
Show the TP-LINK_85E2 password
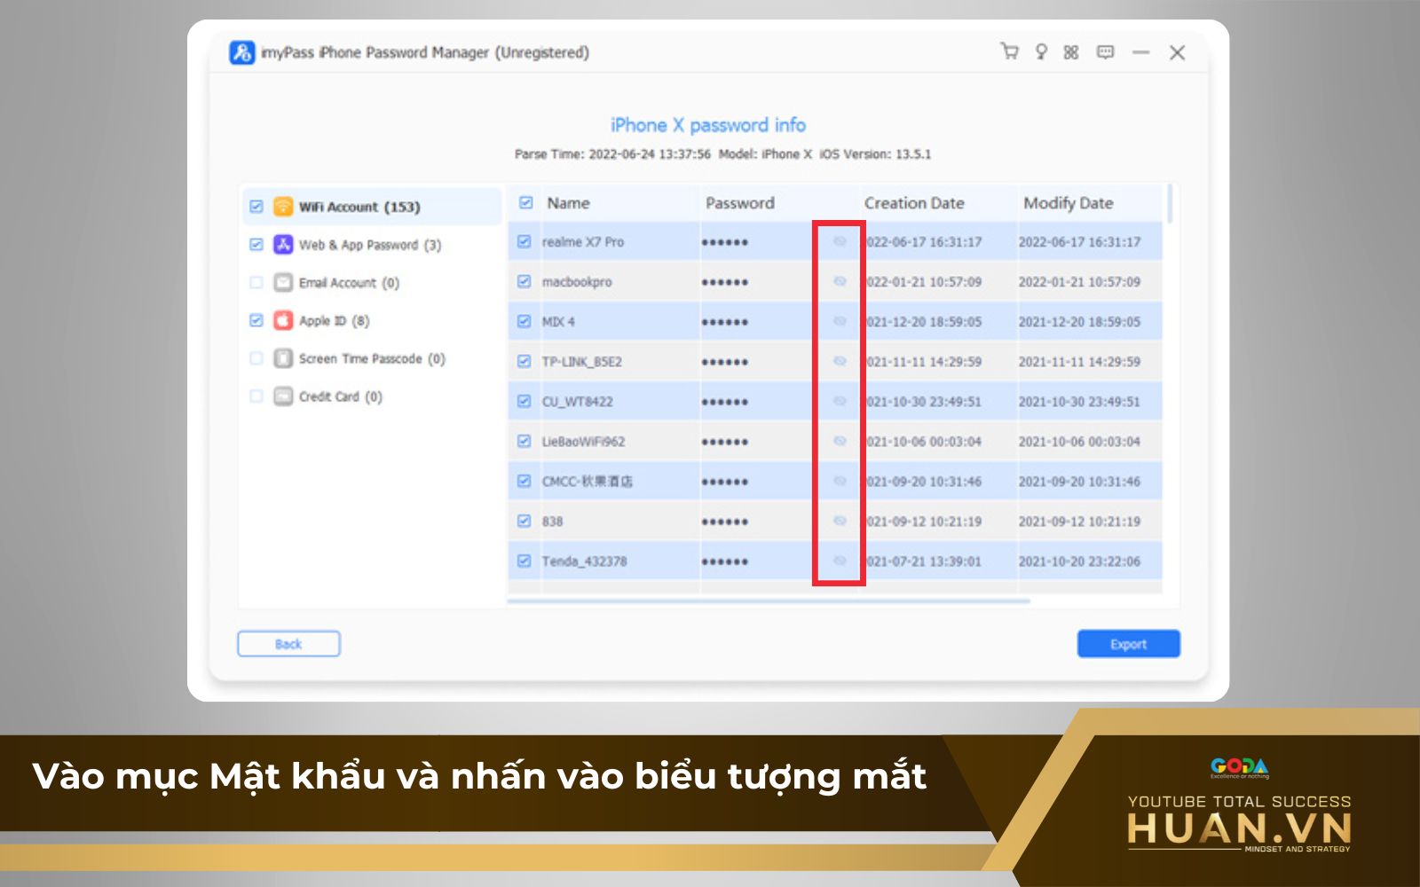tap(840, 361)
